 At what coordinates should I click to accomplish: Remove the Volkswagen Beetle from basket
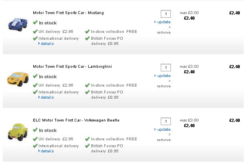click(164, 140)
